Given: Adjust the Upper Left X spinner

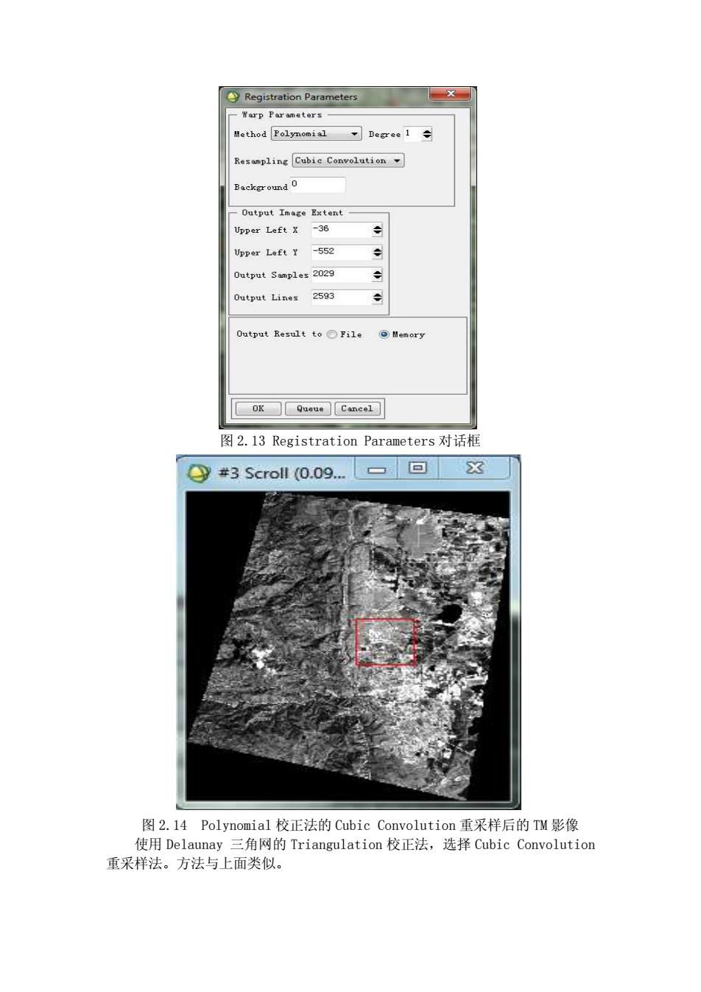Looking at the screenshot, I should [x=378, y=230].
